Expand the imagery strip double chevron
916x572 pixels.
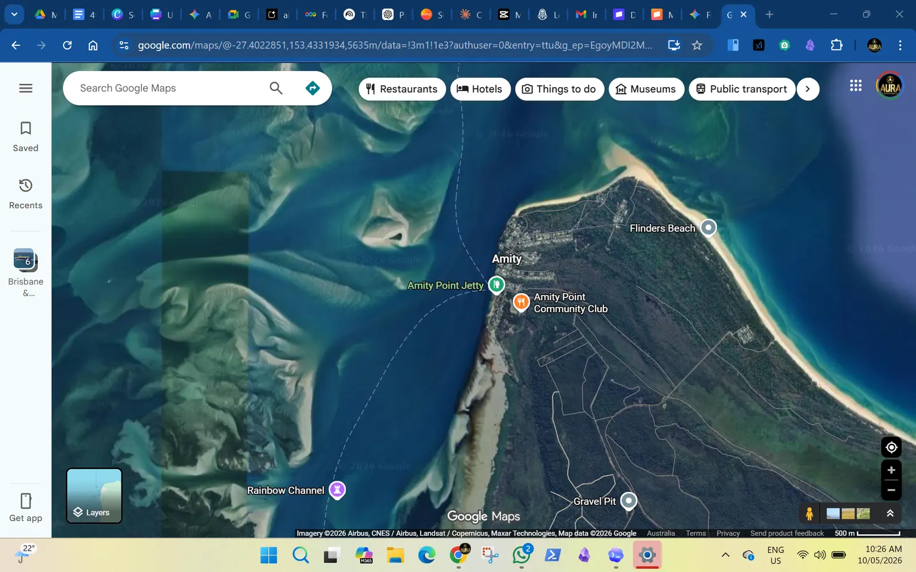pyautogui.click(x=890, y=513)
